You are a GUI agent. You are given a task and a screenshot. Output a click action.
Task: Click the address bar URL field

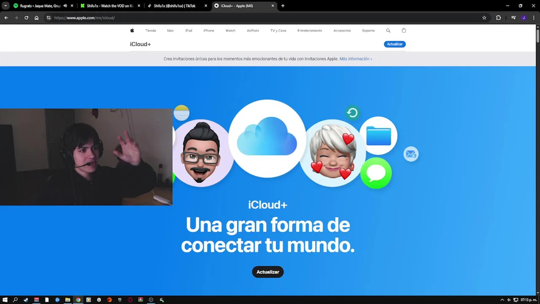266,18
